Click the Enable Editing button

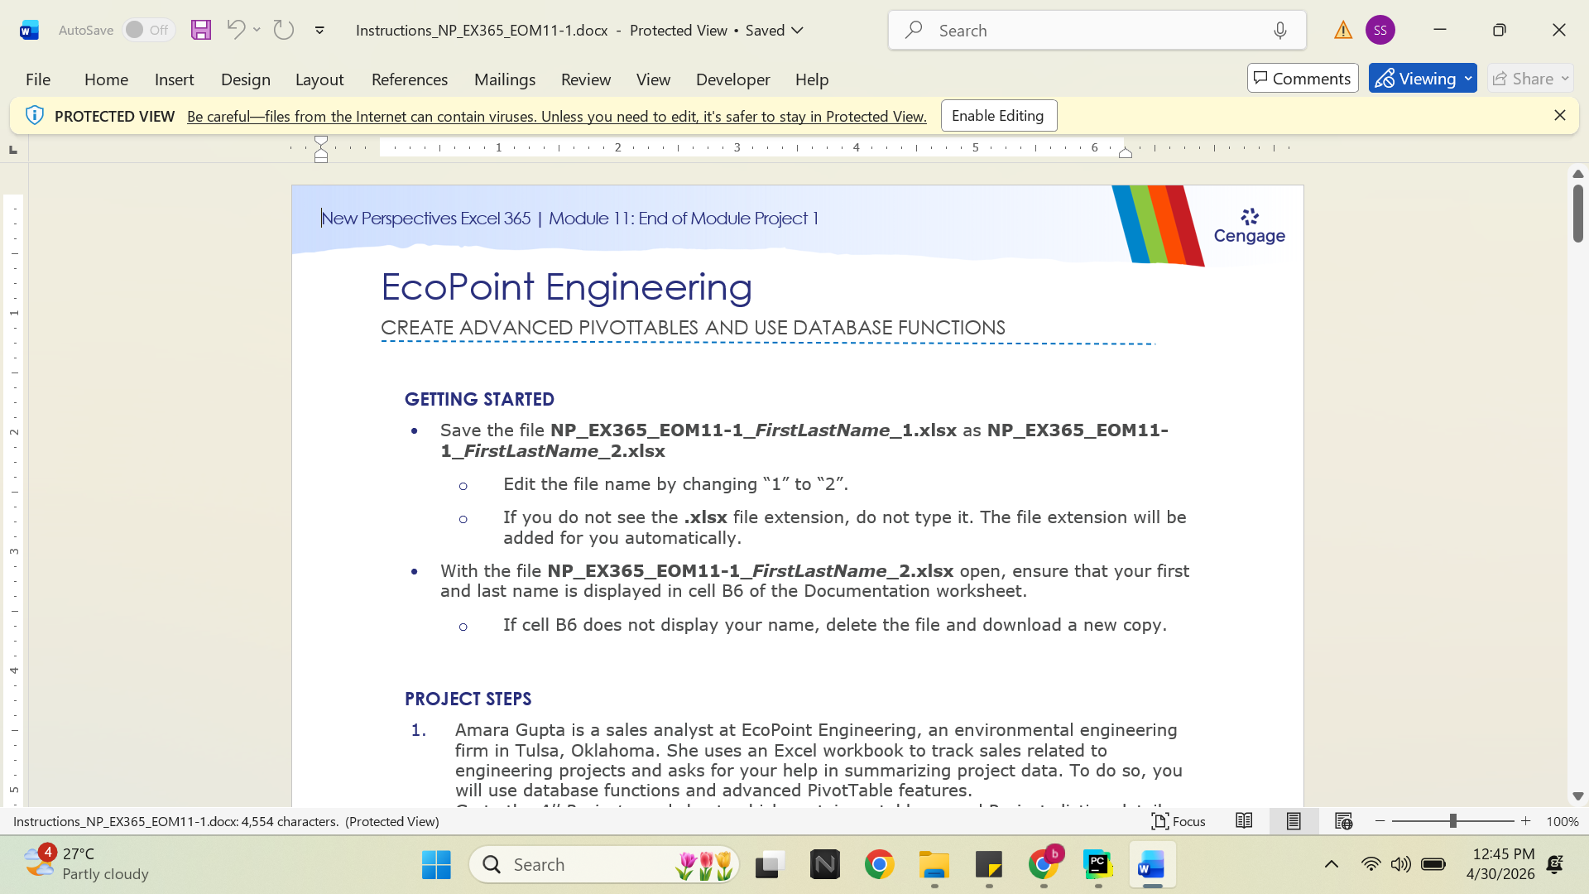(x=998, y=116)
